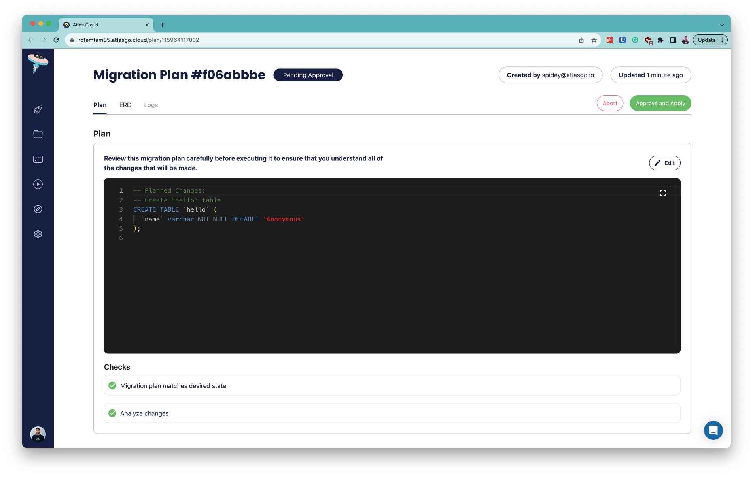Expand the SQL code to fullscreen
The height and width of the screenshot is (477, 753).
pos(663,193)
